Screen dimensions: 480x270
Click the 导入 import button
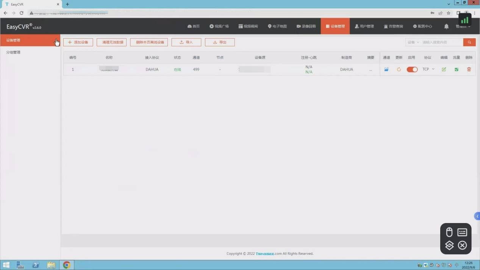186,42
